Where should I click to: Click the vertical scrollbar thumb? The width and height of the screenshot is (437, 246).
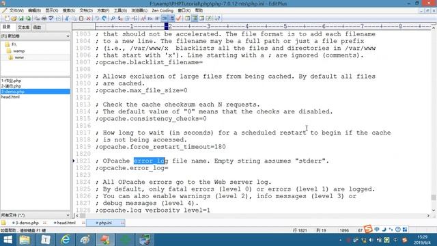(434, 197)
